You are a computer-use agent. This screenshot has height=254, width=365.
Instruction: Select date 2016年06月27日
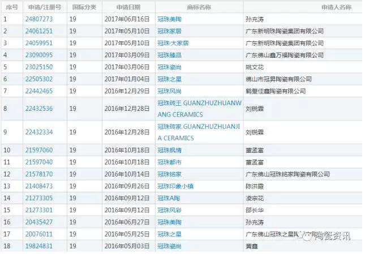point(127,222)
